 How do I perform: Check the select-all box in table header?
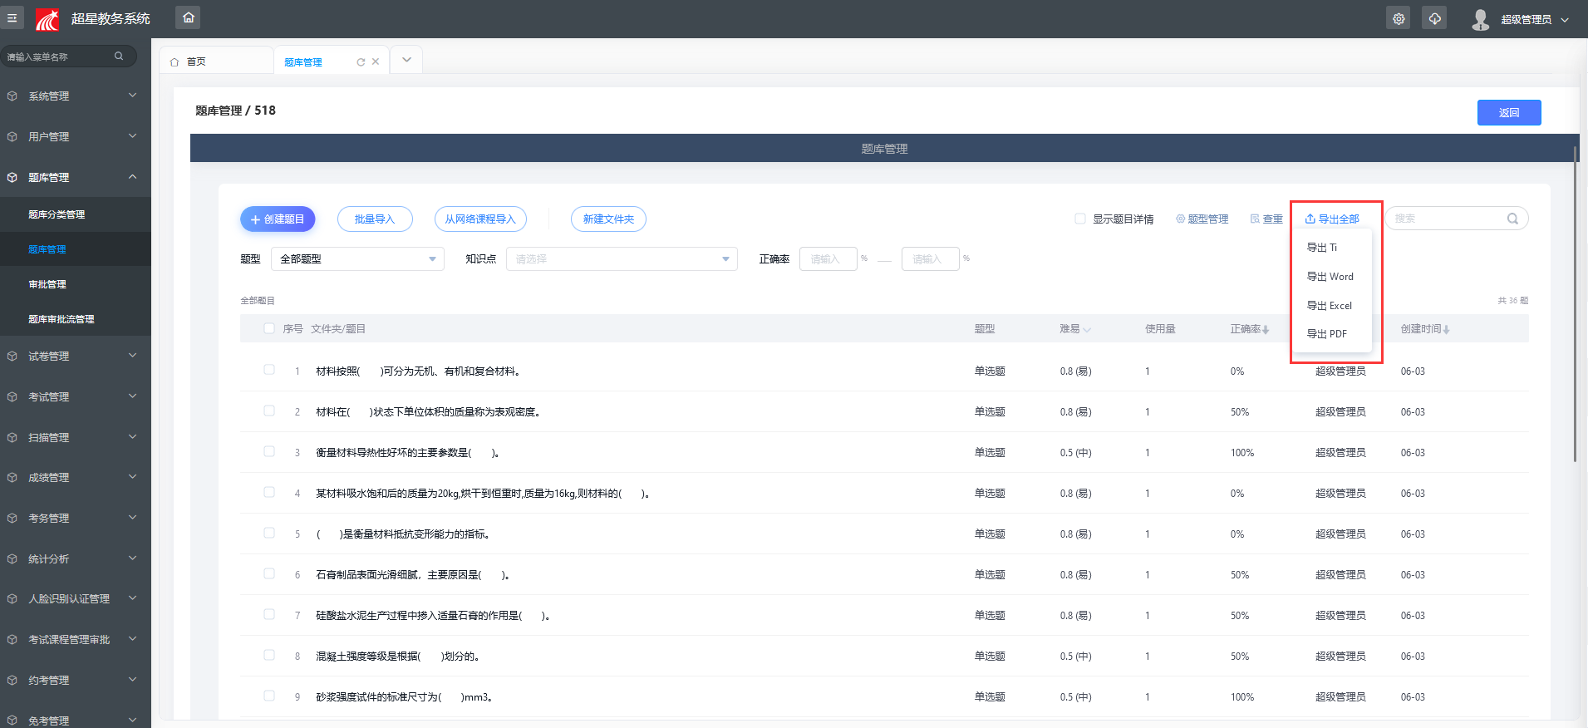coord(269,329)
